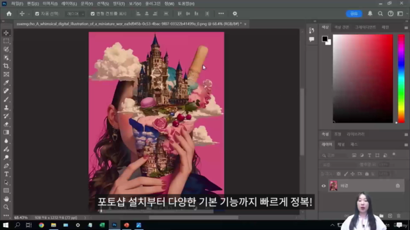Select the Rectangle shape tool

coord(6,190)
